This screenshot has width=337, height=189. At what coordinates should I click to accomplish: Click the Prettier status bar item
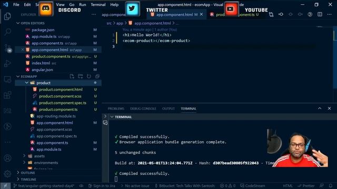306,186
